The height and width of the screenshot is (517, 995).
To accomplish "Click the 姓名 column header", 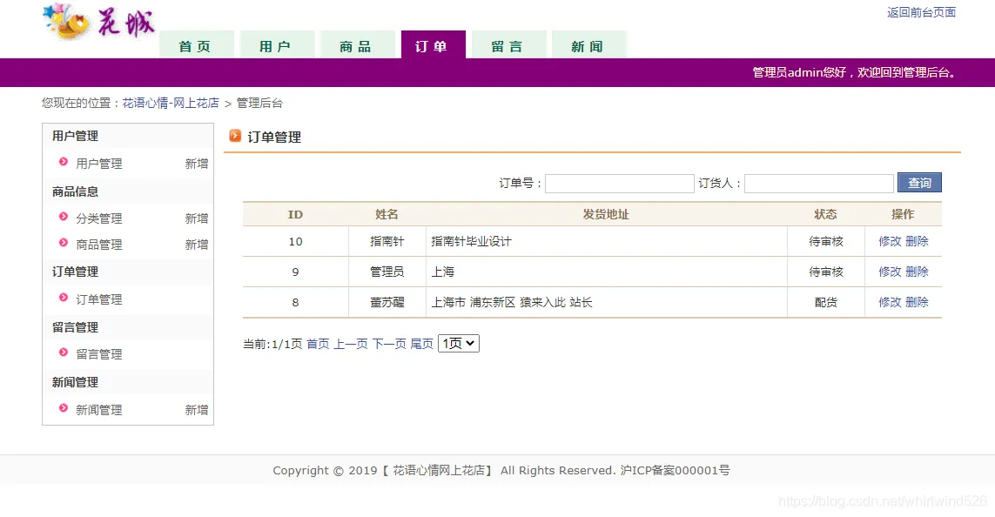I will 387,214.
